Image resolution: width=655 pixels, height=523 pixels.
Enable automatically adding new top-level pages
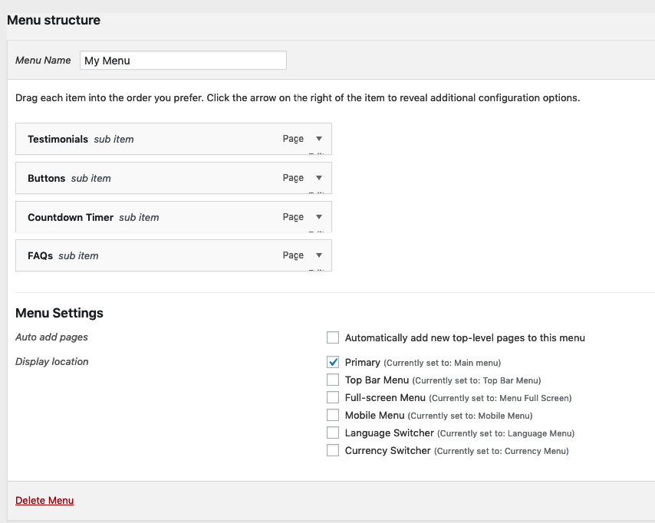pyautogui.click(x=332, y=337)
